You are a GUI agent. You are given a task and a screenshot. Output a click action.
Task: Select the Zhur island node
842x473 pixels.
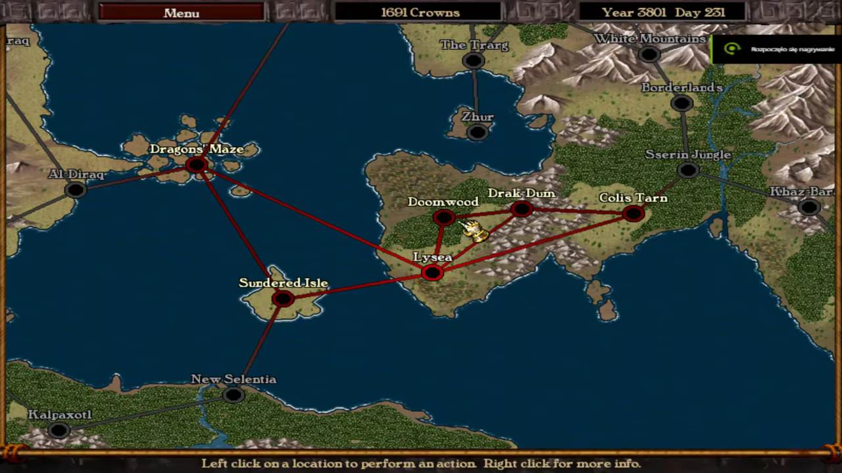pyautogui.click(x=478, y=132)
